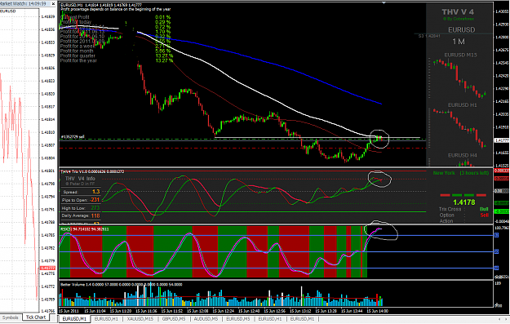Image resolution: width=510 pixels, height=324 pixels.
Task: Click the 1 M timeframe label
Action: (459, 42)
